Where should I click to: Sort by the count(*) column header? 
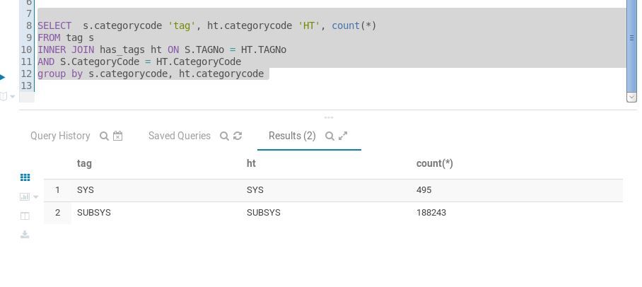point(434,163)
